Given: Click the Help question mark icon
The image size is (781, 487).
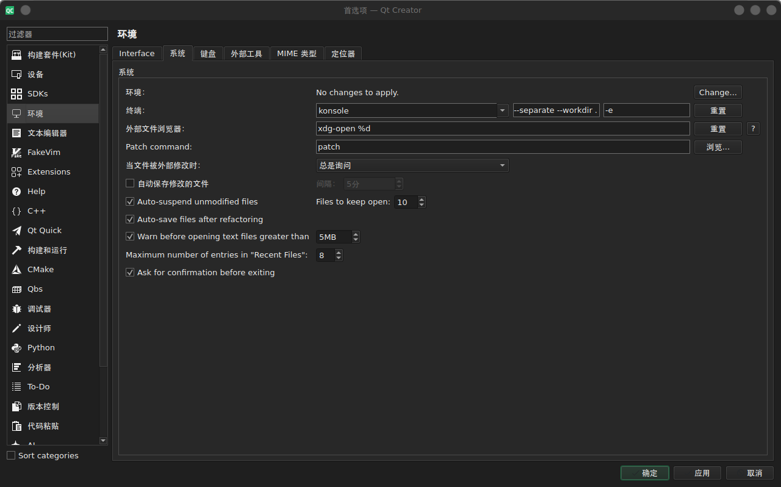Looking at the screenshot, I should pyautogui.click(x=16, y=192).
